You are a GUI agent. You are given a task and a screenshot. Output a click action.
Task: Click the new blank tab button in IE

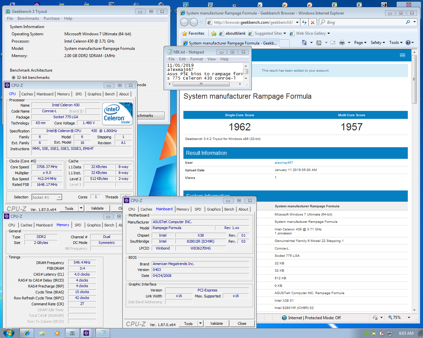(285, 43)
